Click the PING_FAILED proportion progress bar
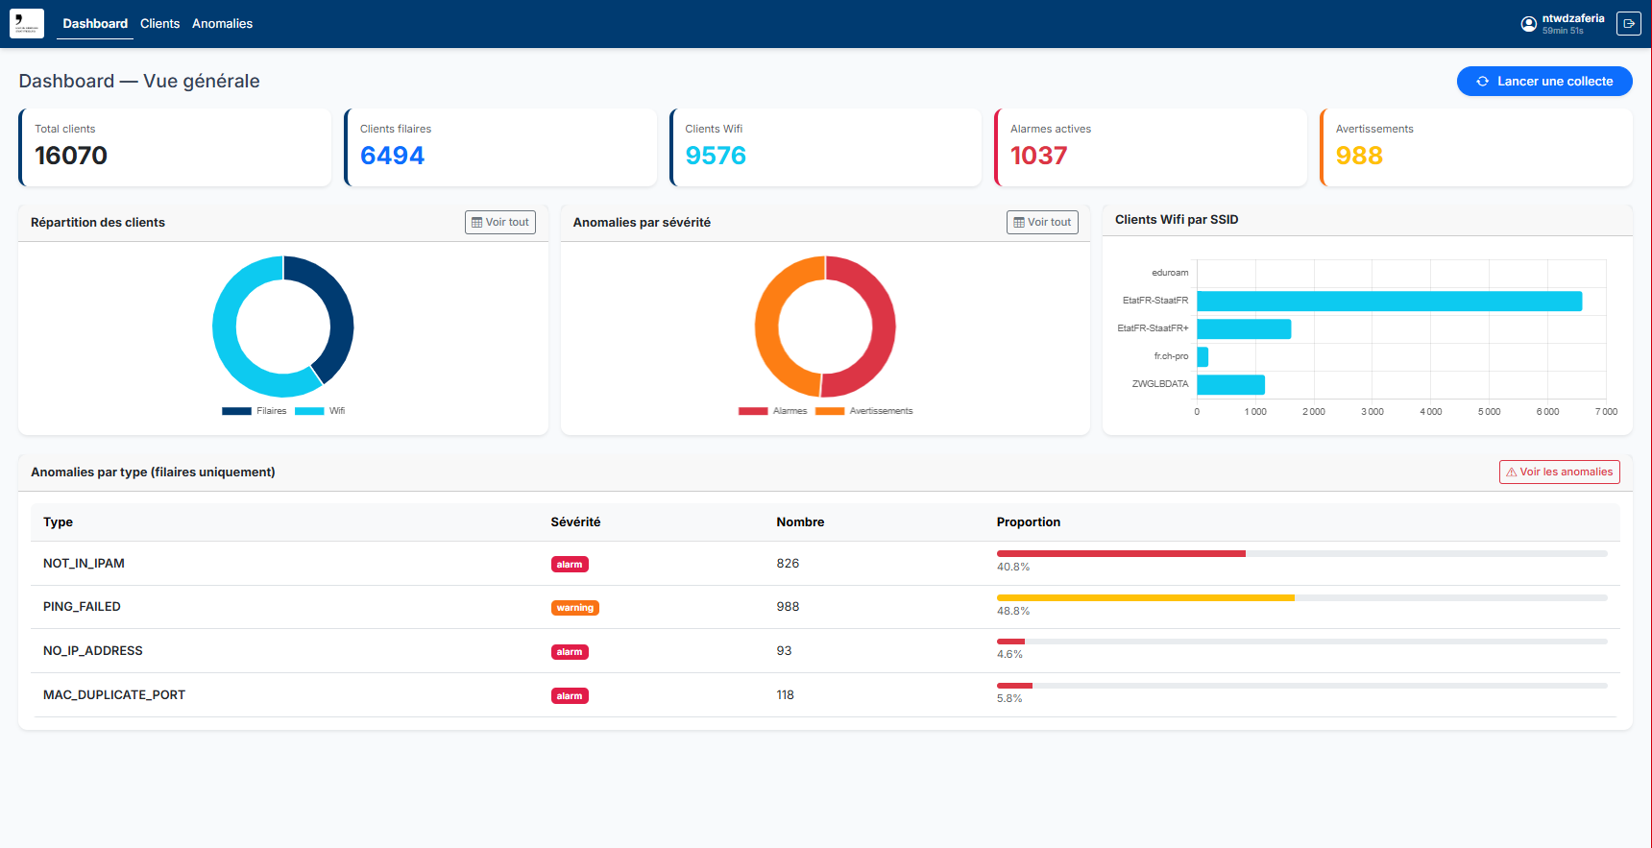Screen dimensions: 1652x848 [x=1302, y=597]
